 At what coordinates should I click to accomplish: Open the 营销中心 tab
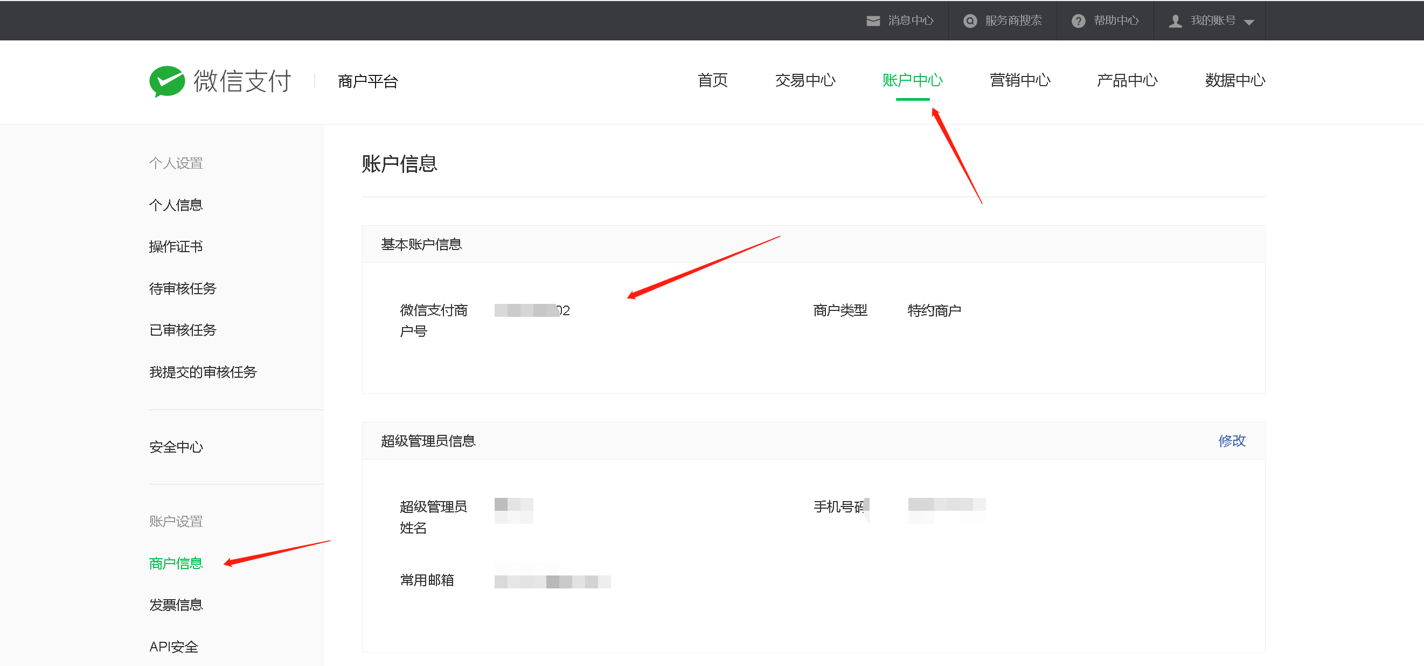[x=1019, y=80]
